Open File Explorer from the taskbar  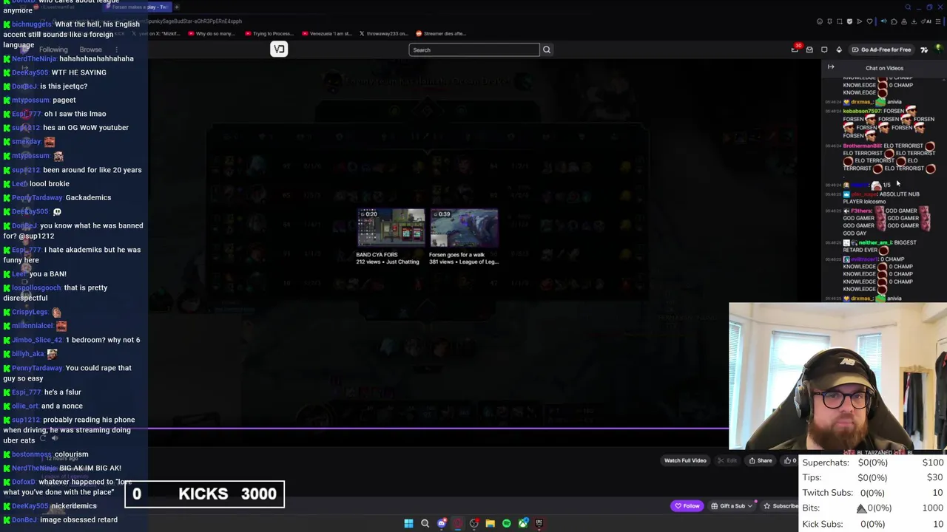490,523
